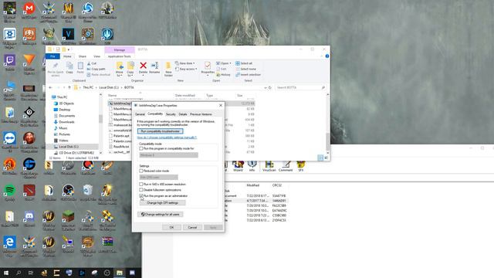This screenshot has width=494, height=278.
Task: Click Discord desktop shortcut icon
Action: [x=29, y=216]
